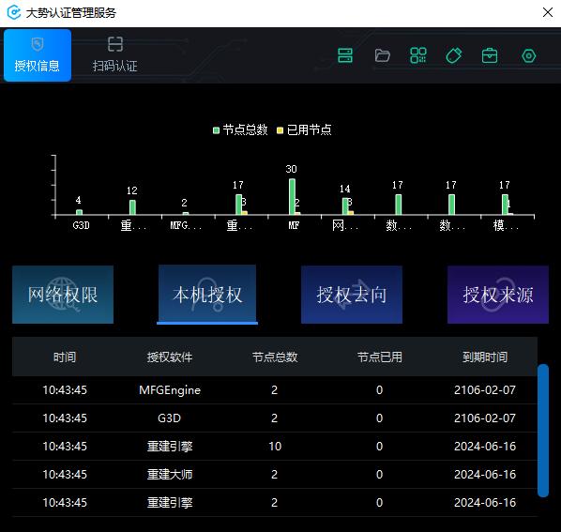The width and height of the screenshot is (561, 532).
Task: Open the folder icon in toolbar
Action: coord(382,55)
